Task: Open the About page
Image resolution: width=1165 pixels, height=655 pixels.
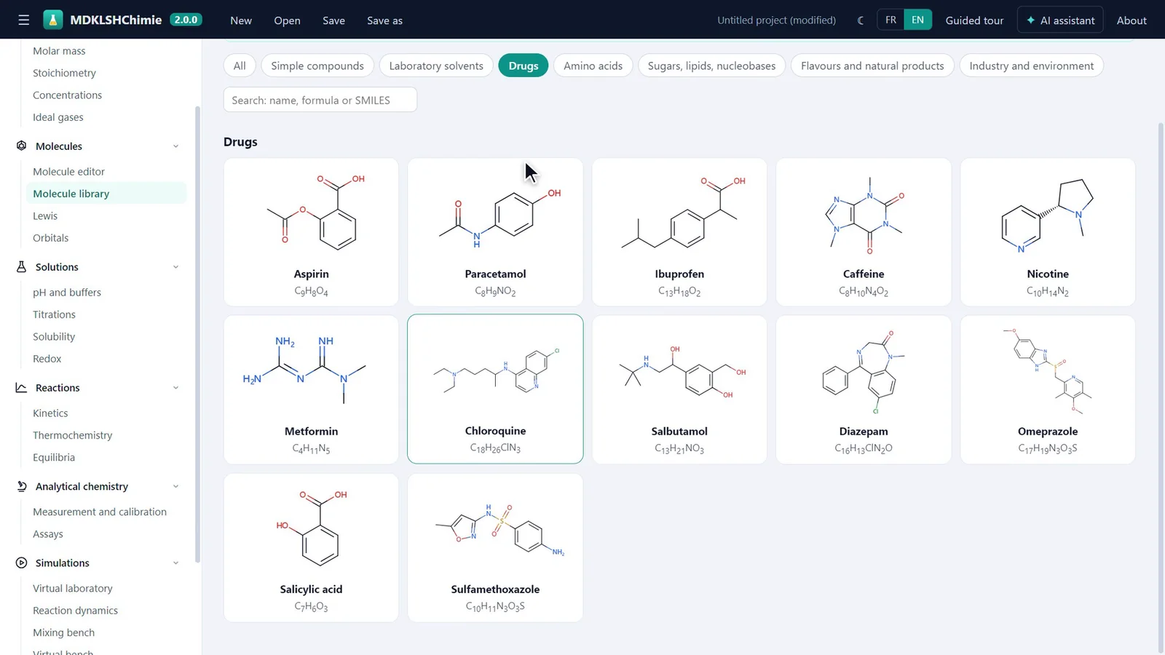Action: click(x=1132, y=20)
